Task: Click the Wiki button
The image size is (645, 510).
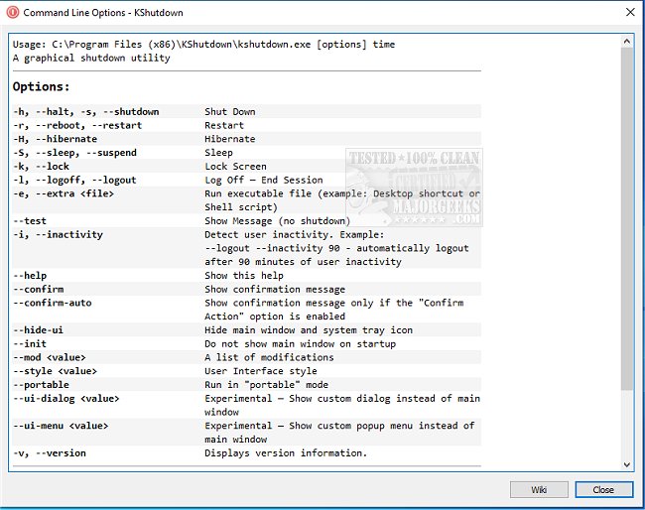Action: tap(539, 489)
